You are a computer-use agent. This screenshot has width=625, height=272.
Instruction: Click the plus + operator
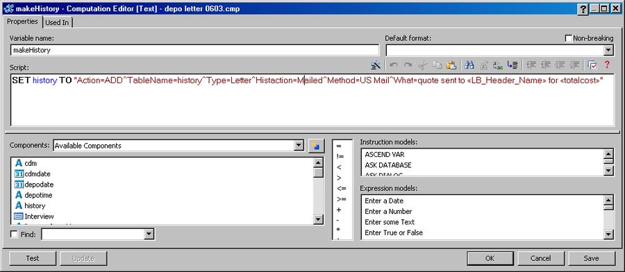pos(339,210)
